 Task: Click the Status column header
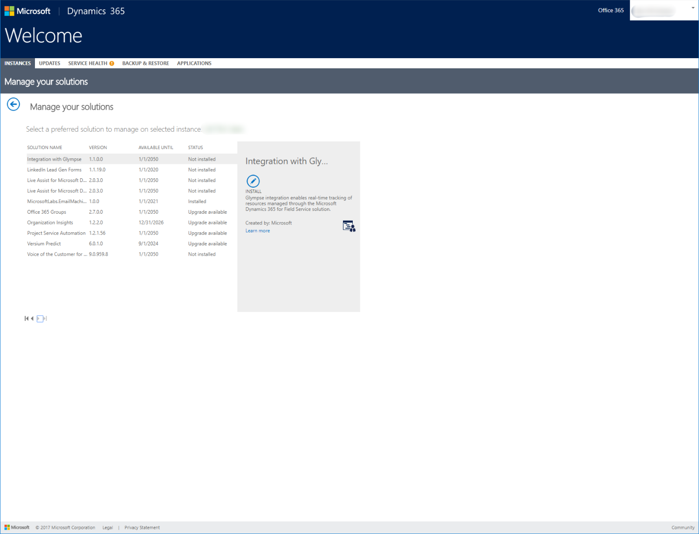point(196,148)
